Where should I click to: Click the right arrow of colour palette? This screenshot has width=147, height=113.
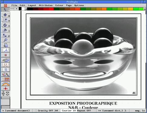point(145,9)
